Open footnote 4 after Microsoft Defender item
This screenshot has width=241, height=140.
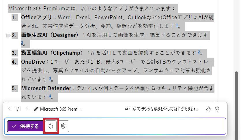pos(50,96)
